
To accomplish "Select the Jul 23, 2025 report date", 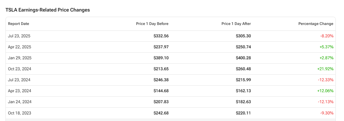I will click(19, 36).
